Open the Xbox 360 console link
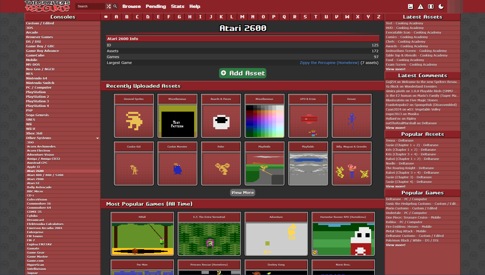The height and width of the screenshot is (275, 485). 34,133
